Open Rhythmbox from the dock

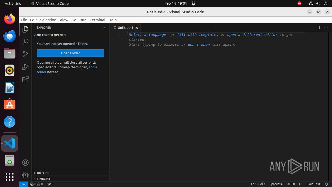pyautogui.click(x=10, y=70)
